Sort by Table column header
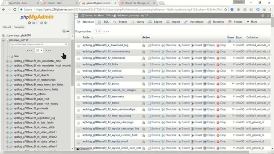Viewport: 274px width, 154px height. (86, 38)
